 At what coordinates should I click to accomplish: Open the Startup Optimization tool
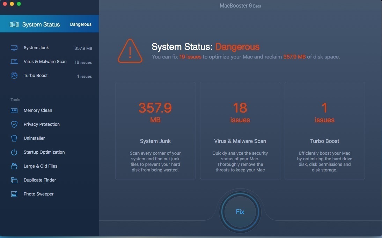(50, 152)
